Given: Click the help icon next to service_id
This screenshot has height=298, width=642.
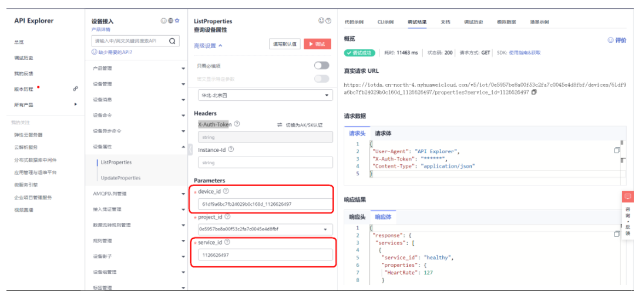Looking at the screenshot, I should [227, 242].
